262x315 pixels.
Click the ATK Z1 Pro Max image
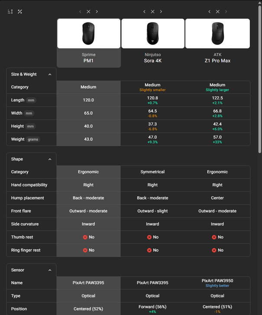217,33
